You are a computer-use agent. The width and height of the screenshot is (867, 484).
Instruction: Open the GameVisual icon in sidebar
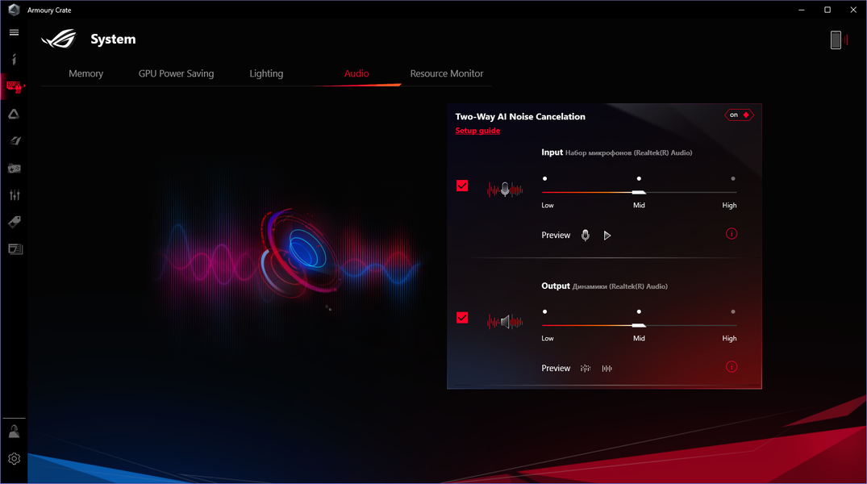[x=15, y=141]
